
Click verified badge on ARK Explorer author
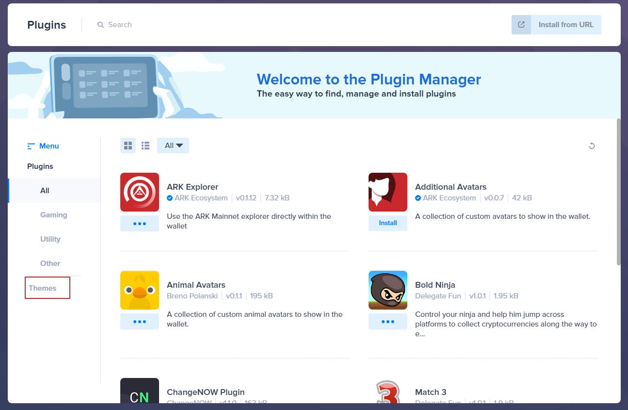tap(170, 198)
